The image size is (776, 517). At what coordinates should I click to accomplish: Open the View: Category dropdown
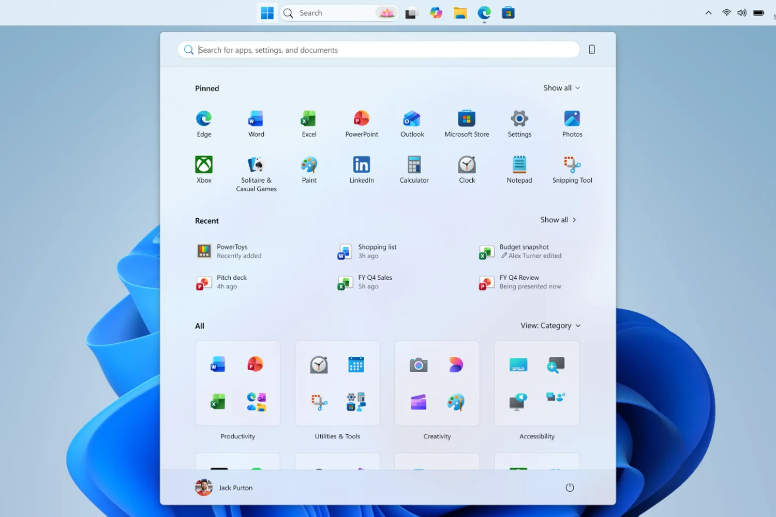point(550,326)
